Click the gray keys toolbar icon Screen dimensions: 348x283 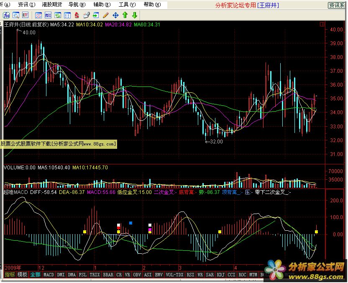[86, 15]
